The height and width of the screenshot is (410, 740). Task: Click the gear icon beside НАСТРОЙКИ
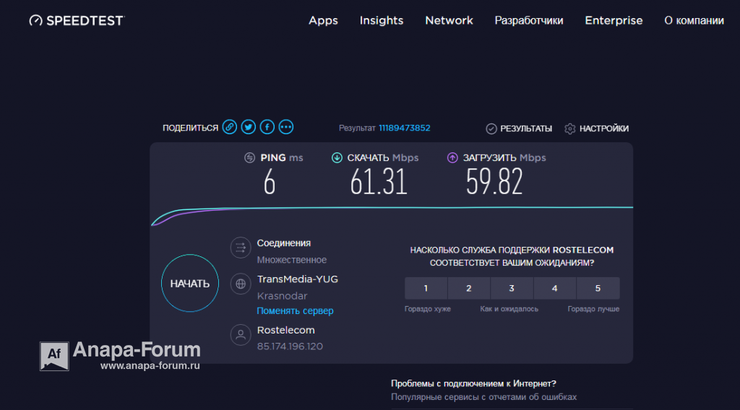click(570, 128)
